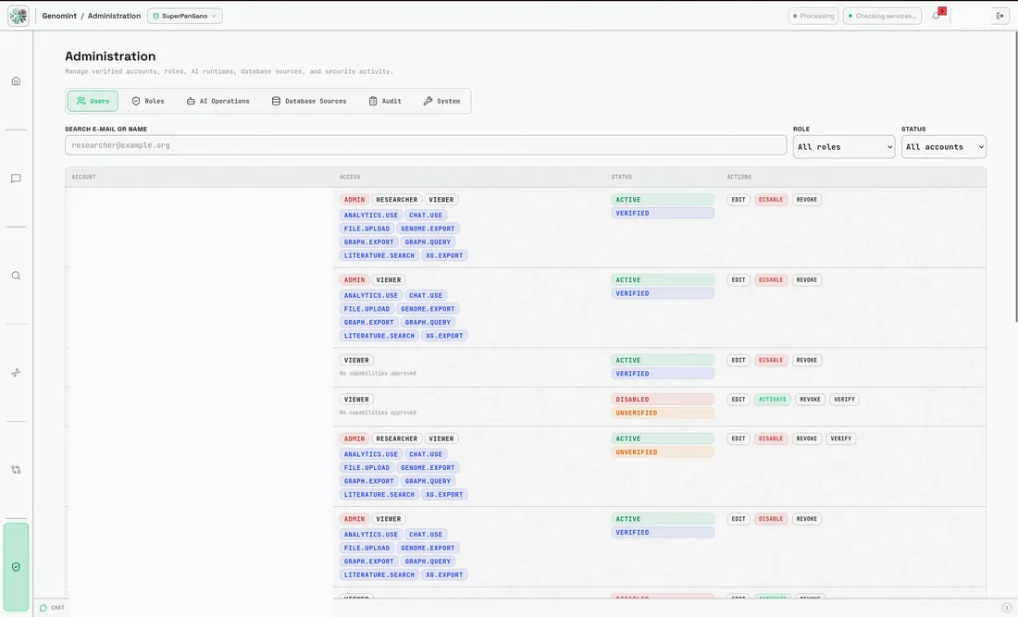Click the Genomint breadcrumb link
Image resolution: width=1018 pixels, height=617 pixels.
(59, 16)
